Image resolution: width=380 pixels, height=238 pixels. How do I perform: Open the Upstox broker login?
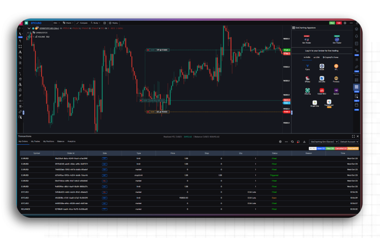coord(336,91)
